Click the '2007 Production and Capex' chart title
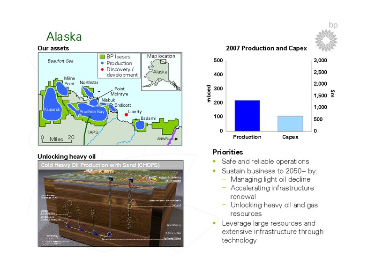 pos(266,48)
